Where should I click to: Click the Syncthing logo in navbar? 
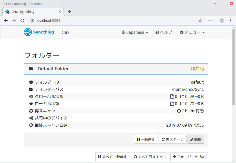pyautogui.click(x=39, y=32)
